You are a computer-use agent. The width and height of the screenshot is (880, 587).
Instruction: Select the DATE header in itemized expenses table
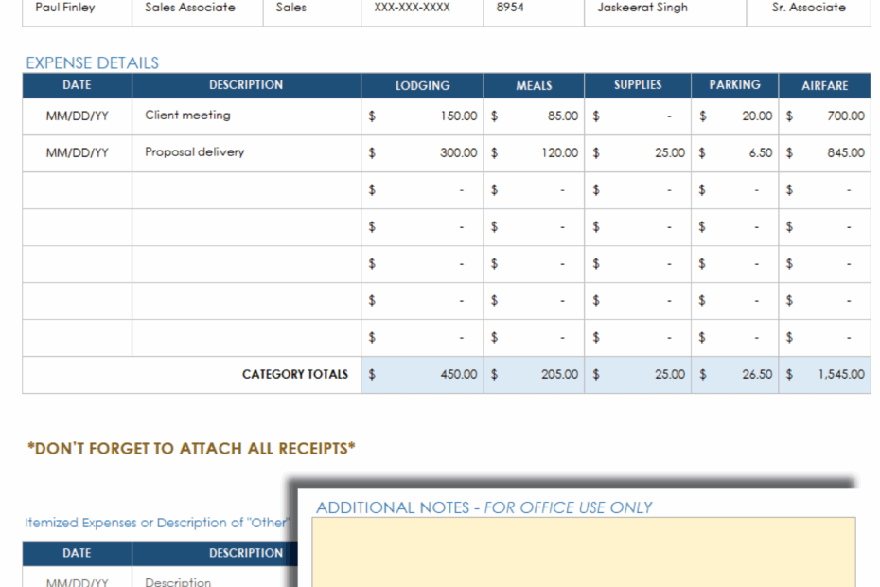(77, 553)
